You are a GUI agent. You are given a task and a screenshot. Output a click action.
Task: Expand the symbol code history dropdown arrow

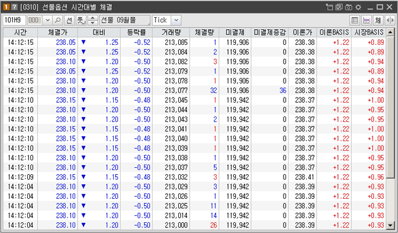coord(47,20)
